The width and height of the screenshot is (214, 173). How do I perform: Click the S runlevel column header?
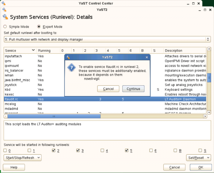[x=157, y=50]
